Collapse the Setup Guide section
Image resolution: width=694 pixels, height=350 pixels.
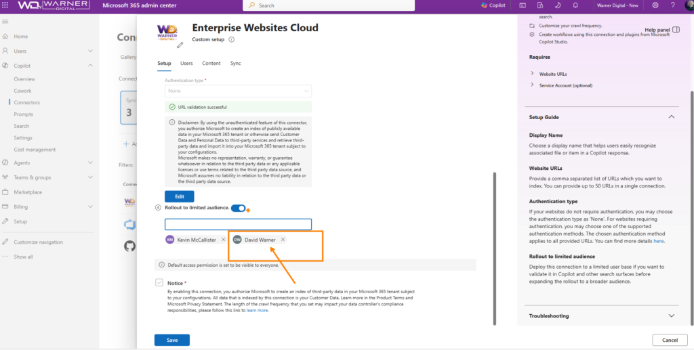click(672, 117)
